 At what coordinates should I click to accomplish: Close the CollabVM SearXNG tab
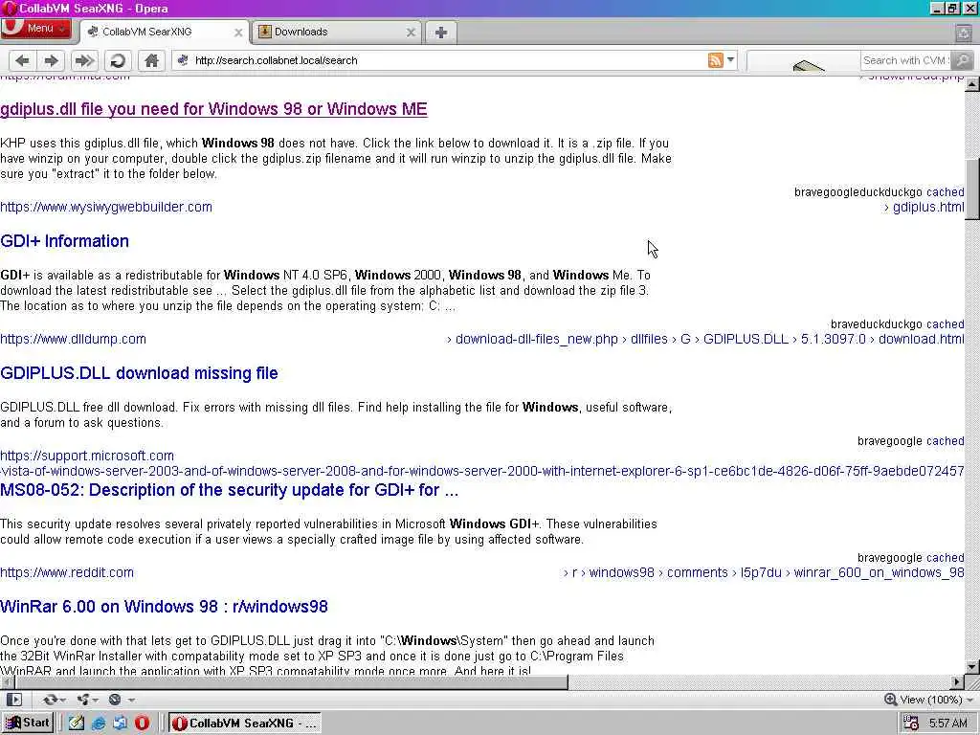click(238, 33)
